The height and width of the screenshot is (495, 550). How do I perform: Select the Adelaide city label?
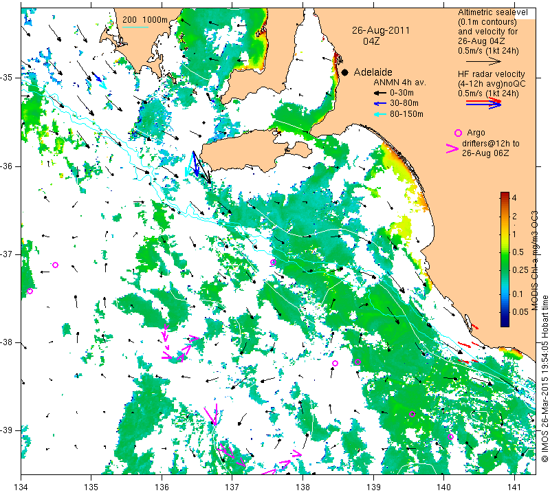373,72
